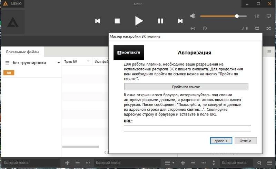
Task: Focus the right Быстрый поиск field
Action: coord(236,163)
